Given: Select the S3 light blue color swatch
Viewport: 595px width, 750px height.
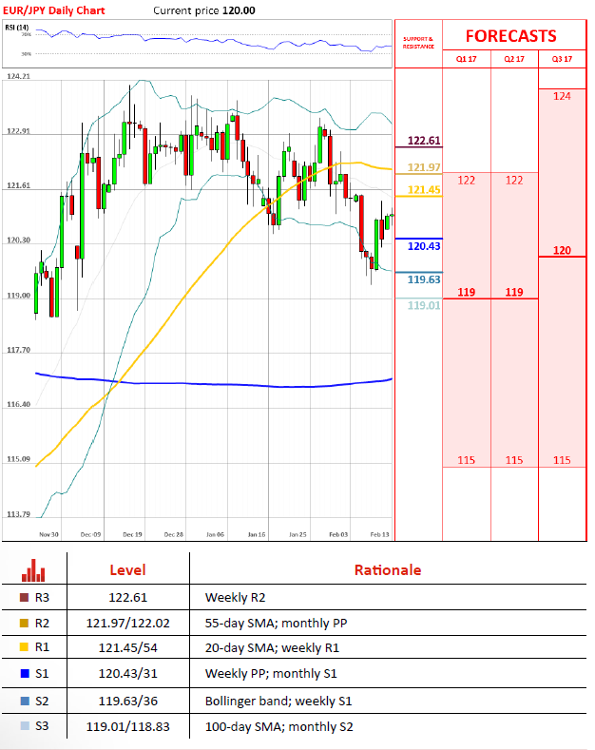Looking at the screenshot, I should (25, 725).
